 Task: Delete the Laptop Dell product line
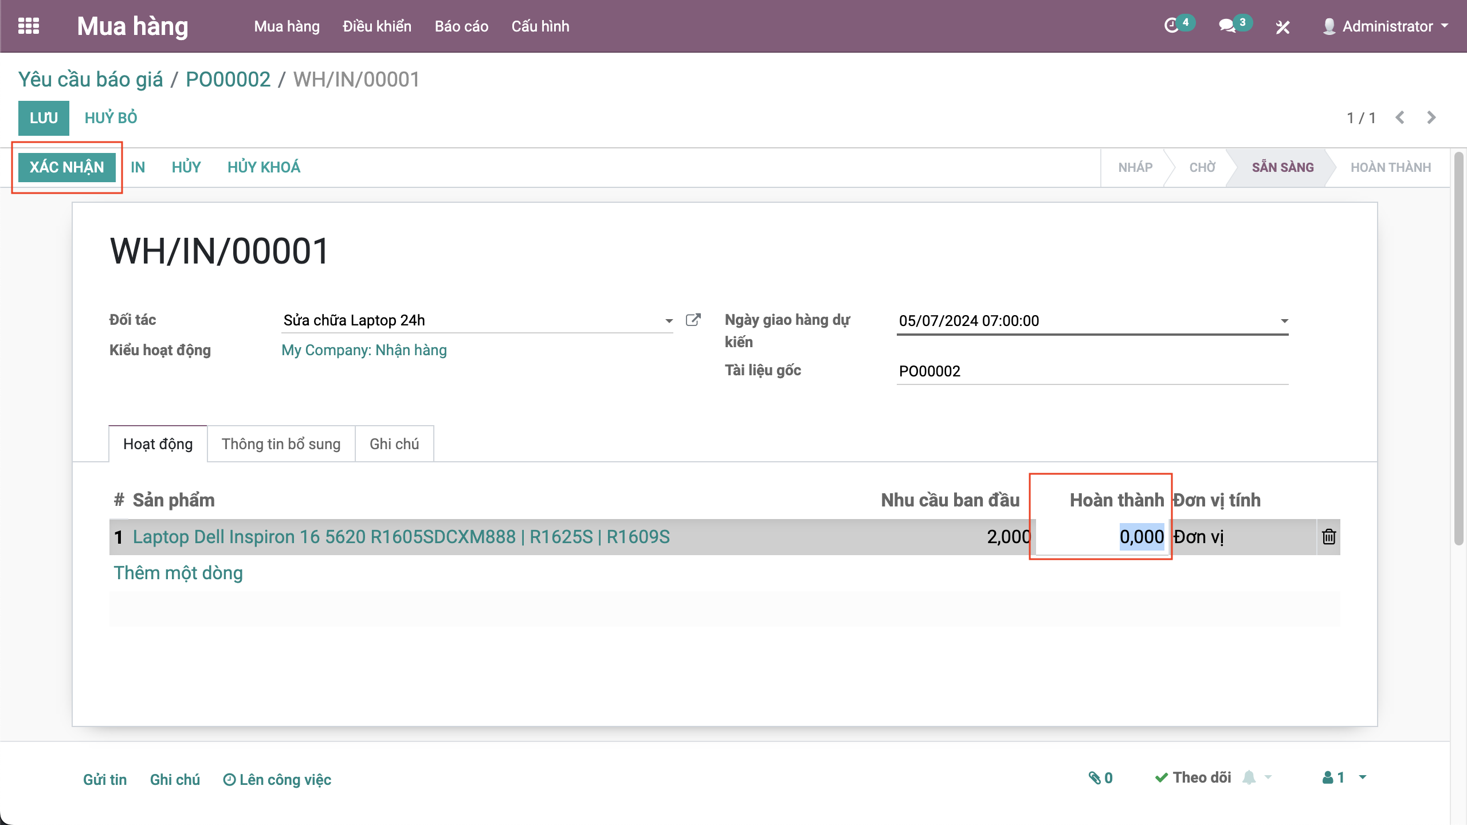point(1329,537)
